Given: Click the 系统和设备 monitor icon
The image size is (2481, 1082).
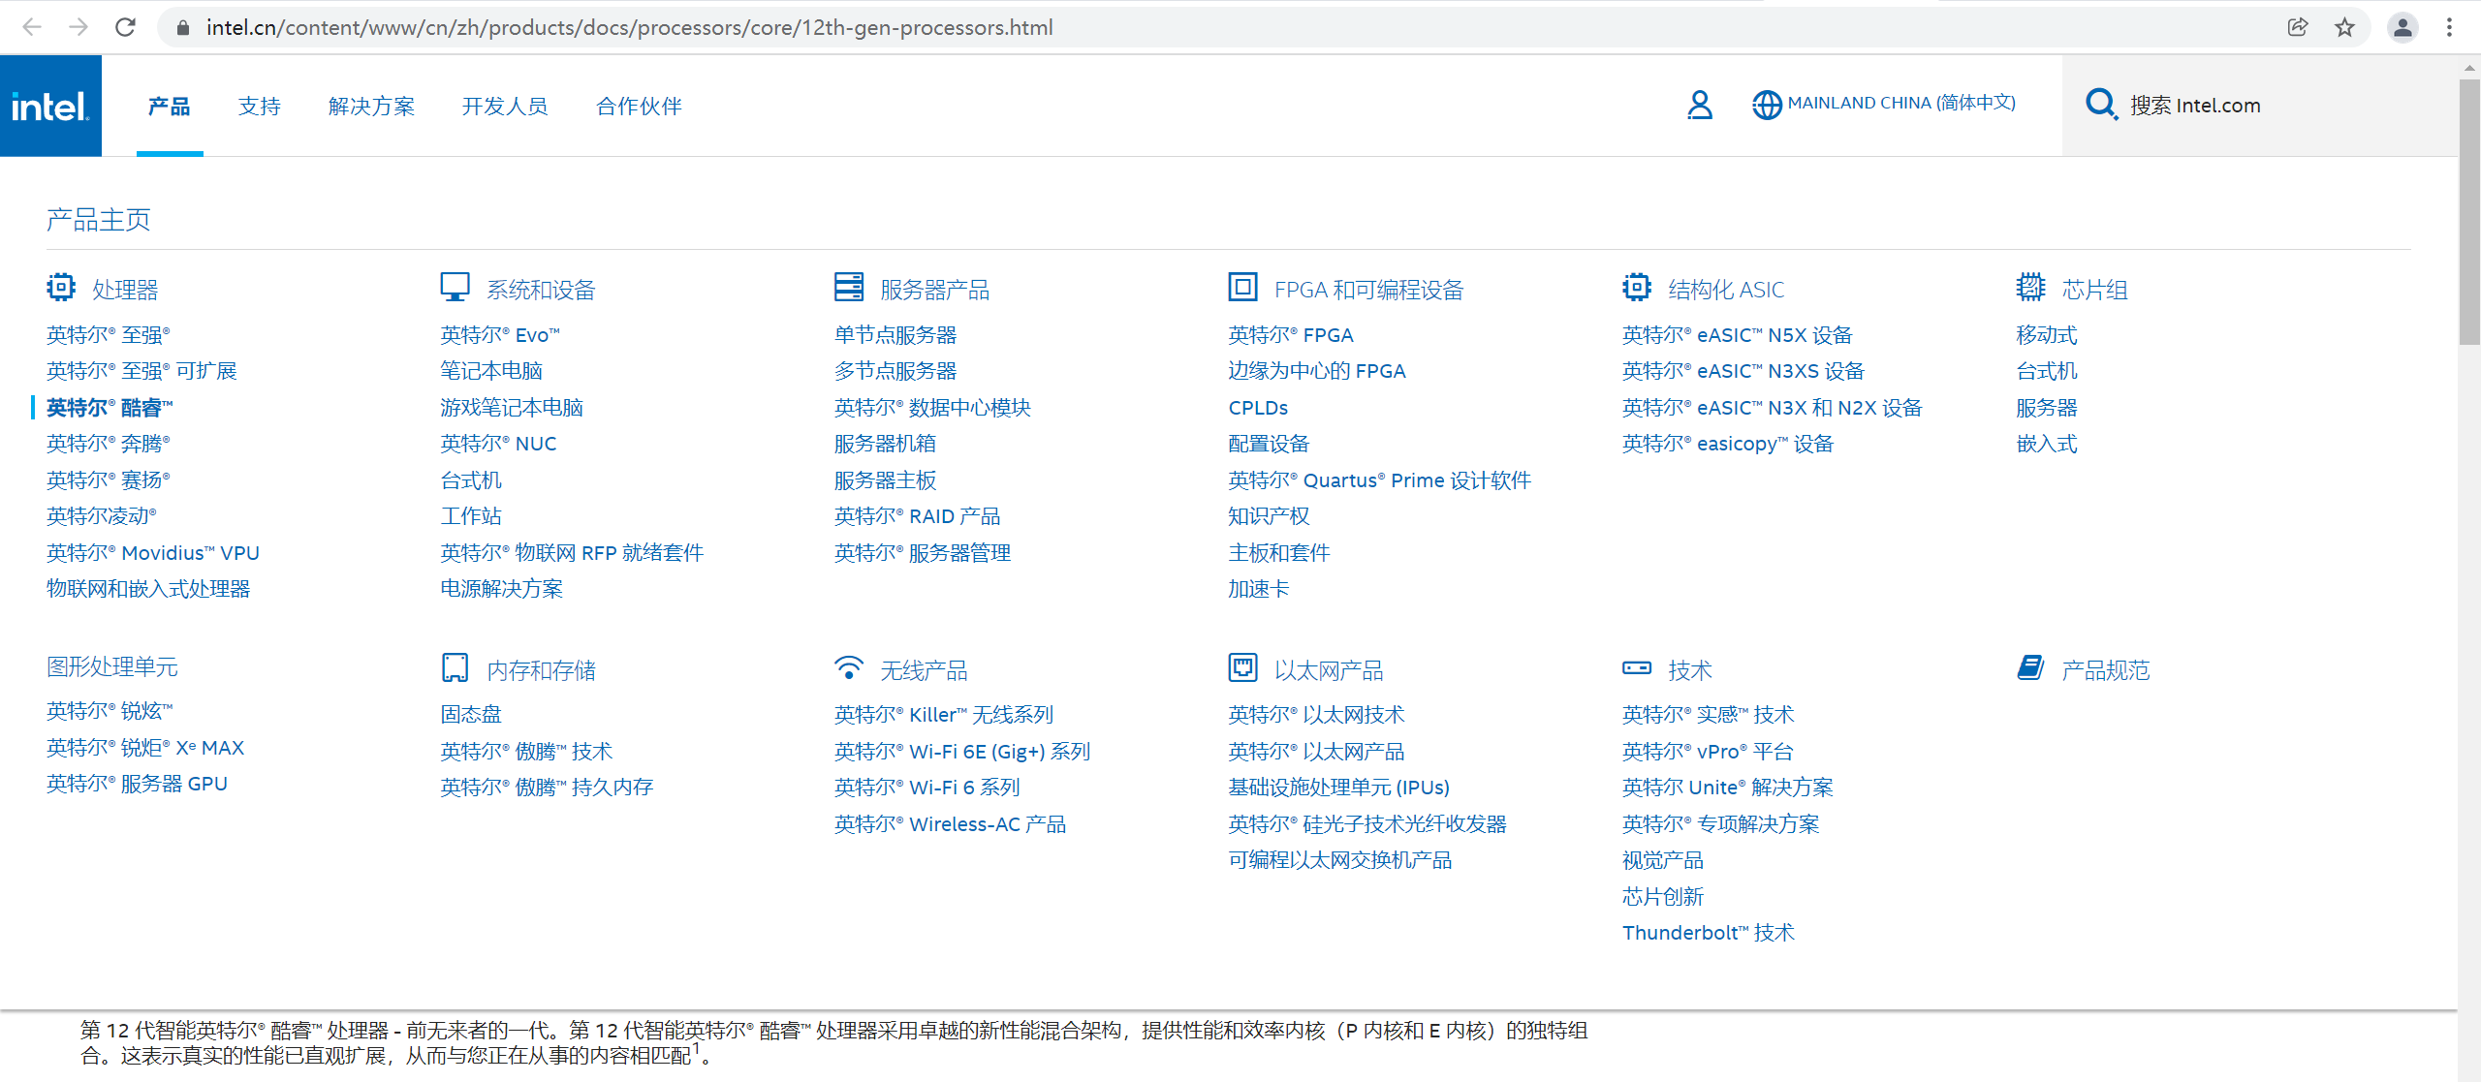Looking at the screenshot, I should click(455, 286).
